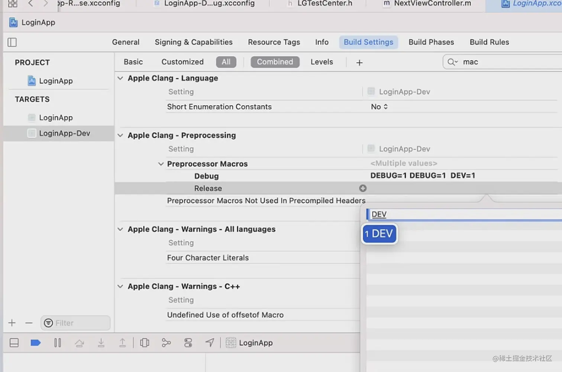
Task: Select LoginApp-Dev target
Action: click(59, 133)
